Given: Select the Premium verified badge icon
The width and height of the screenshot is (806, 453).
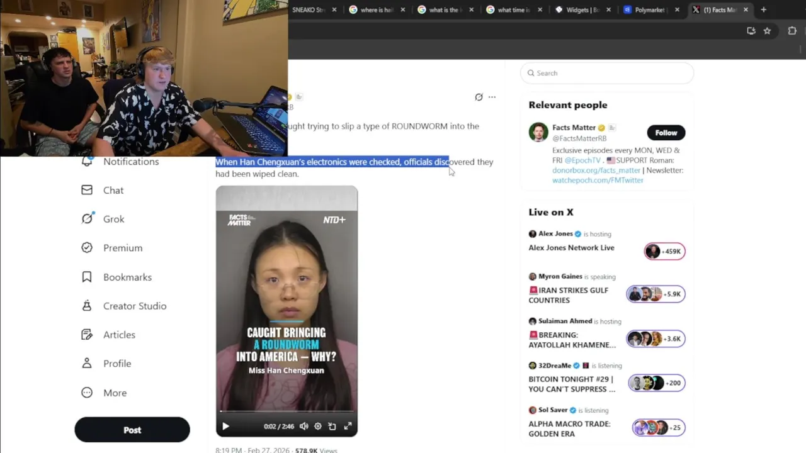Looking at the screenshot, I should 87,248.
